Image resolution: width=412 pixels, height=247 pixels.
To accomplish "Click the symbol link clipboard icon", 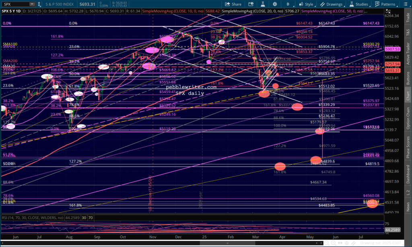I will pos(39,4).
